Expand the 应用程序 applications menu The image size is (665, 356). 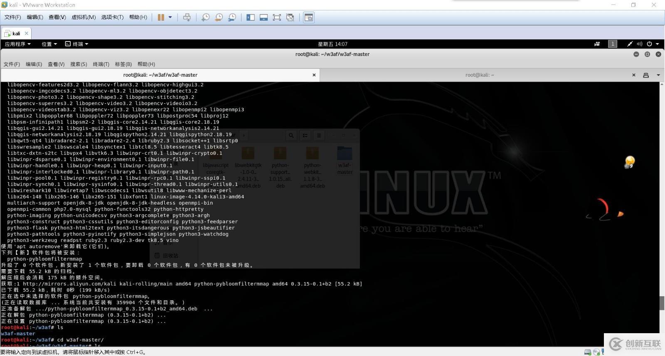pos(17,44)
